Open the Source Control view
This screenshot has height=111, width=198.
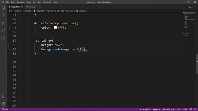coord(3,23)
